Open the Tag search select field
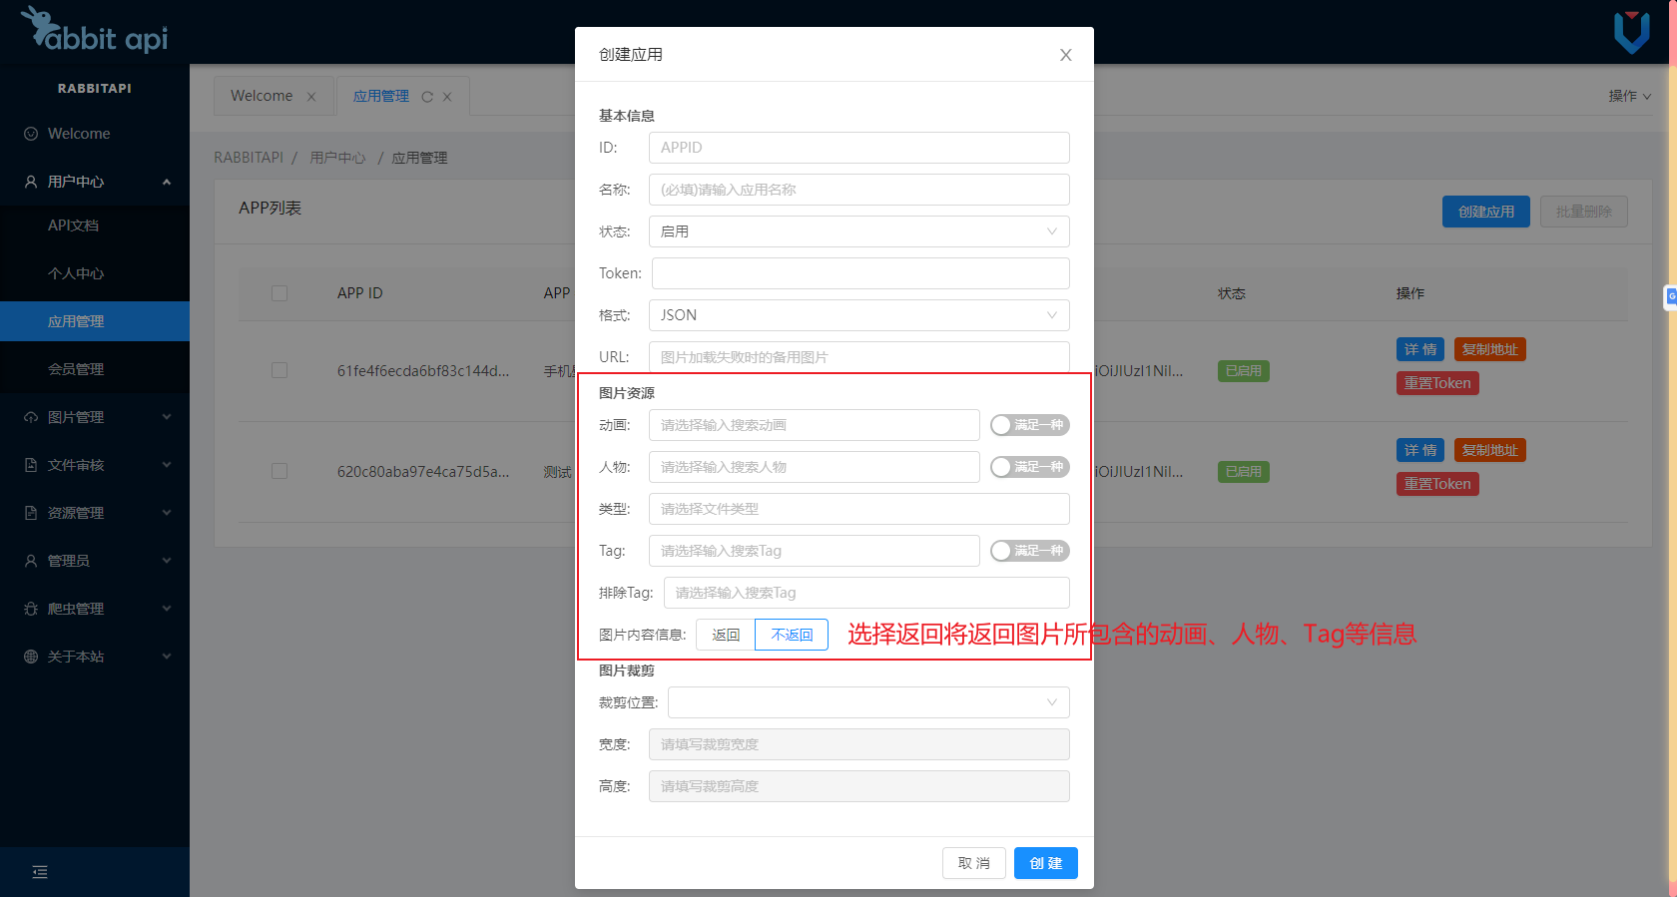The image size is (1677, 897). pos(814,551)
